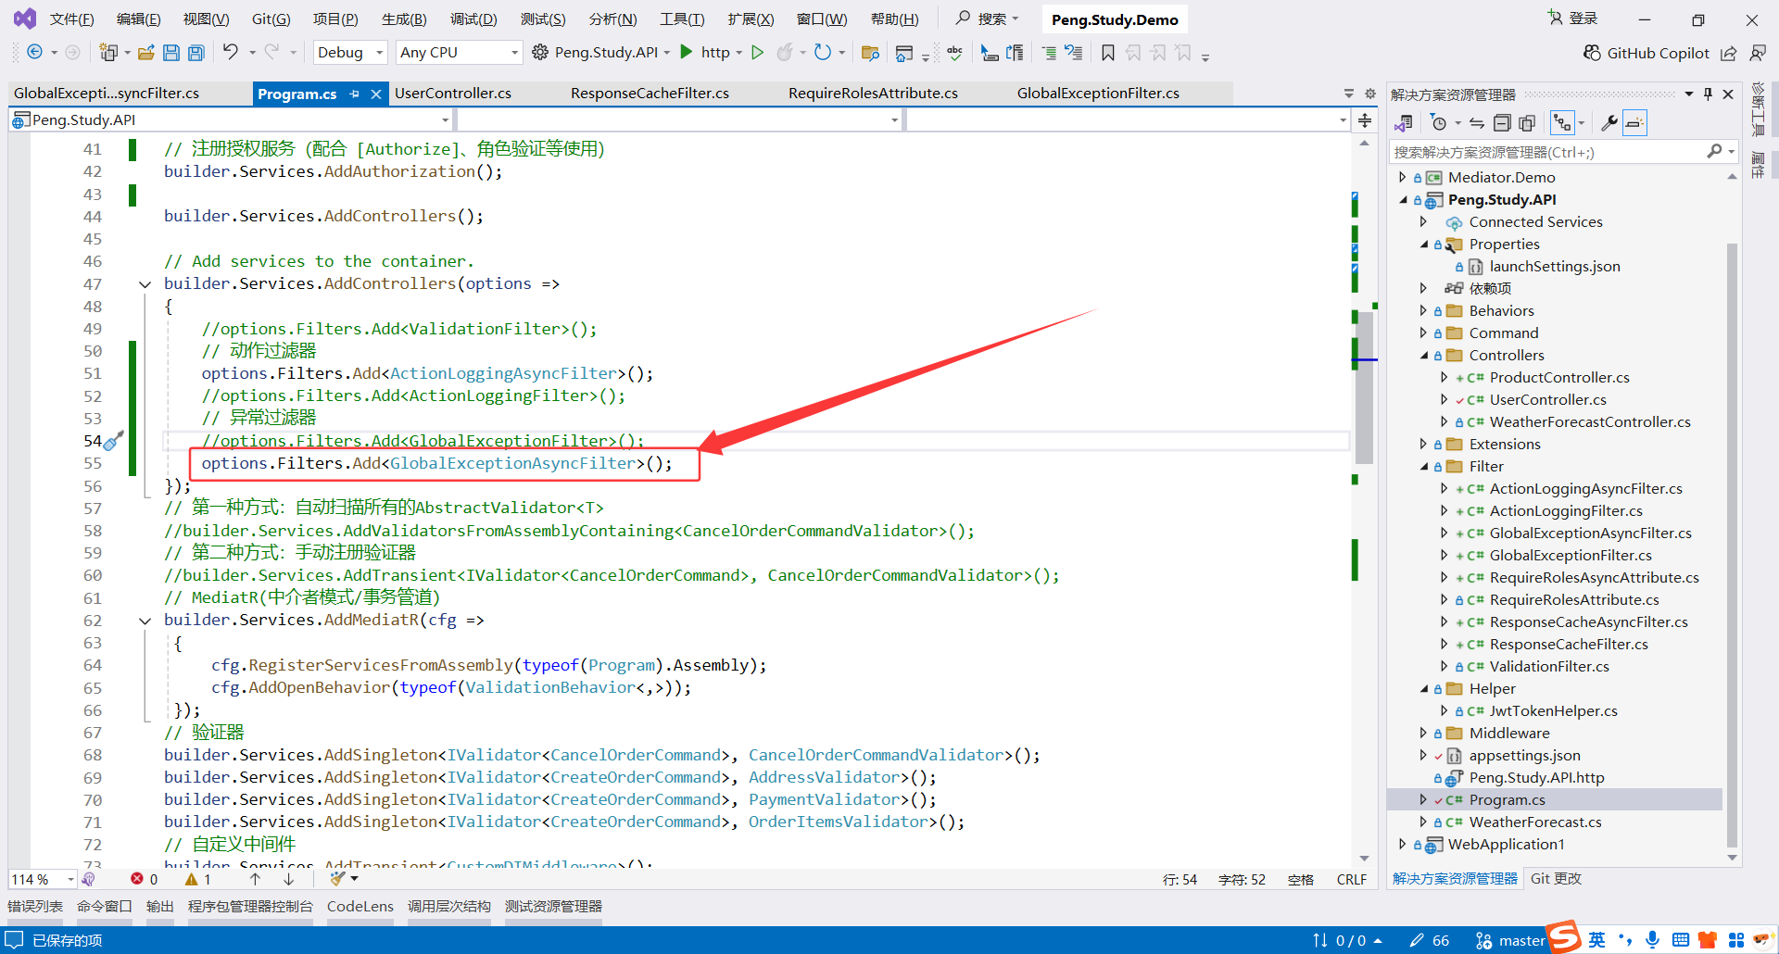Expand the Middleware folder node
Image resolution: width=1779 pixels, height=954 pixels.
(x=1423, y=733)
